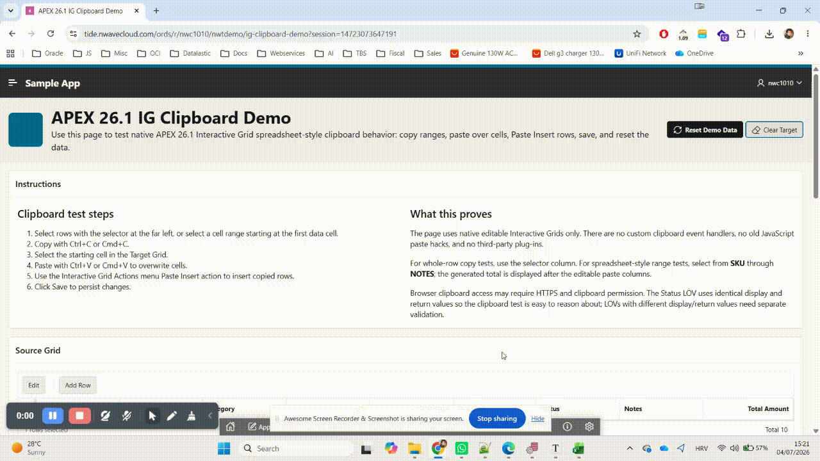Expand the bookmarks overflow chevron

[x=801, y=53]
